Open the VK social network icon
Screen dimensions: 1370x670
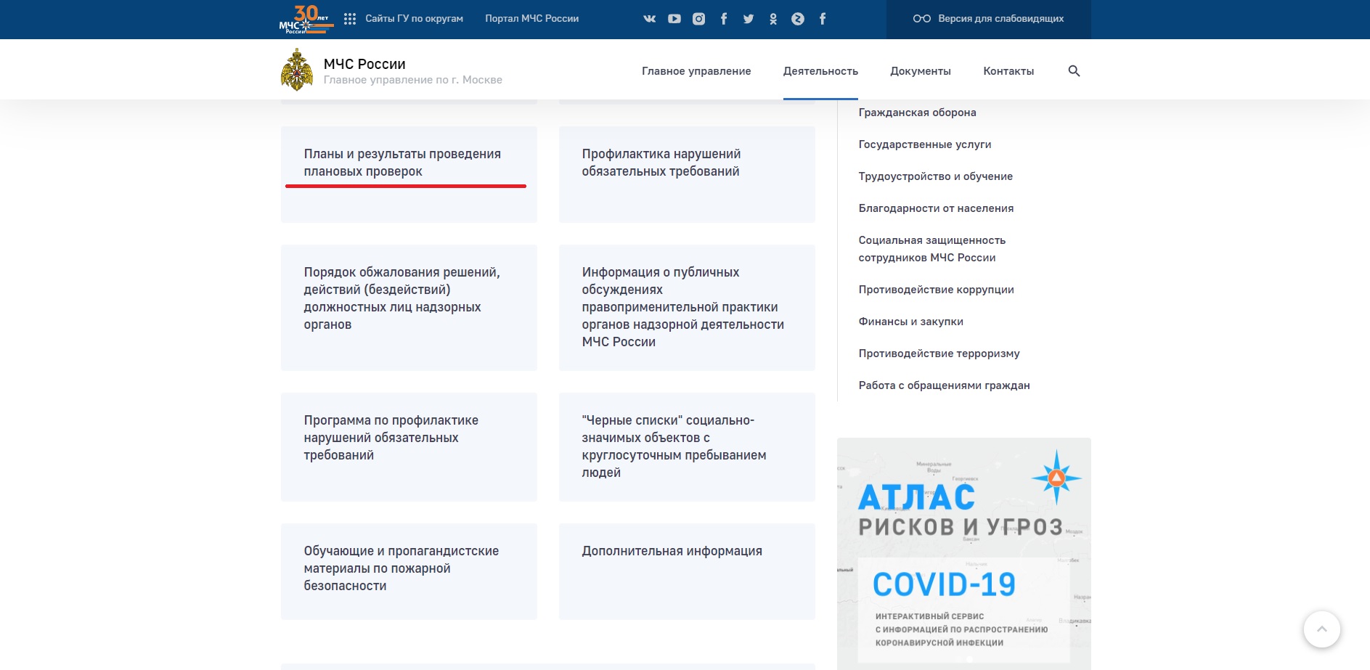649,19
